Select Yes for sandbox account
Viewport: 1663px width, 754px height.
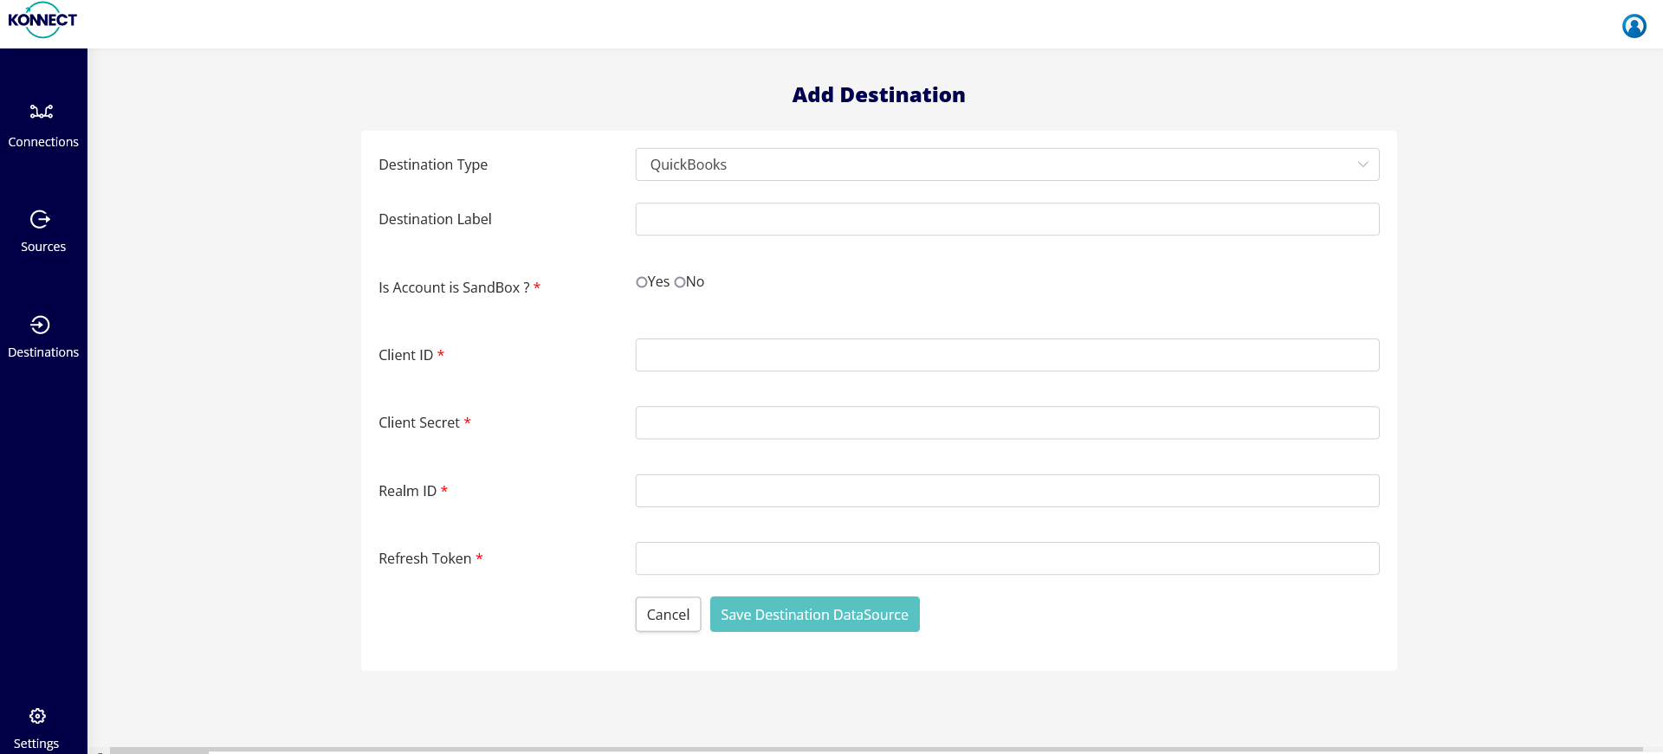click(x=642, y=282)
